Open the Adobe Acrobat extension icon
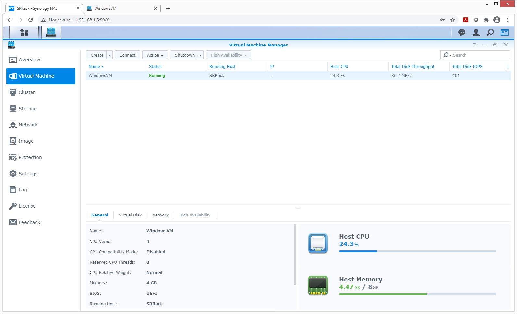Viewport: 517px width, 314px height. coord(466,20)
